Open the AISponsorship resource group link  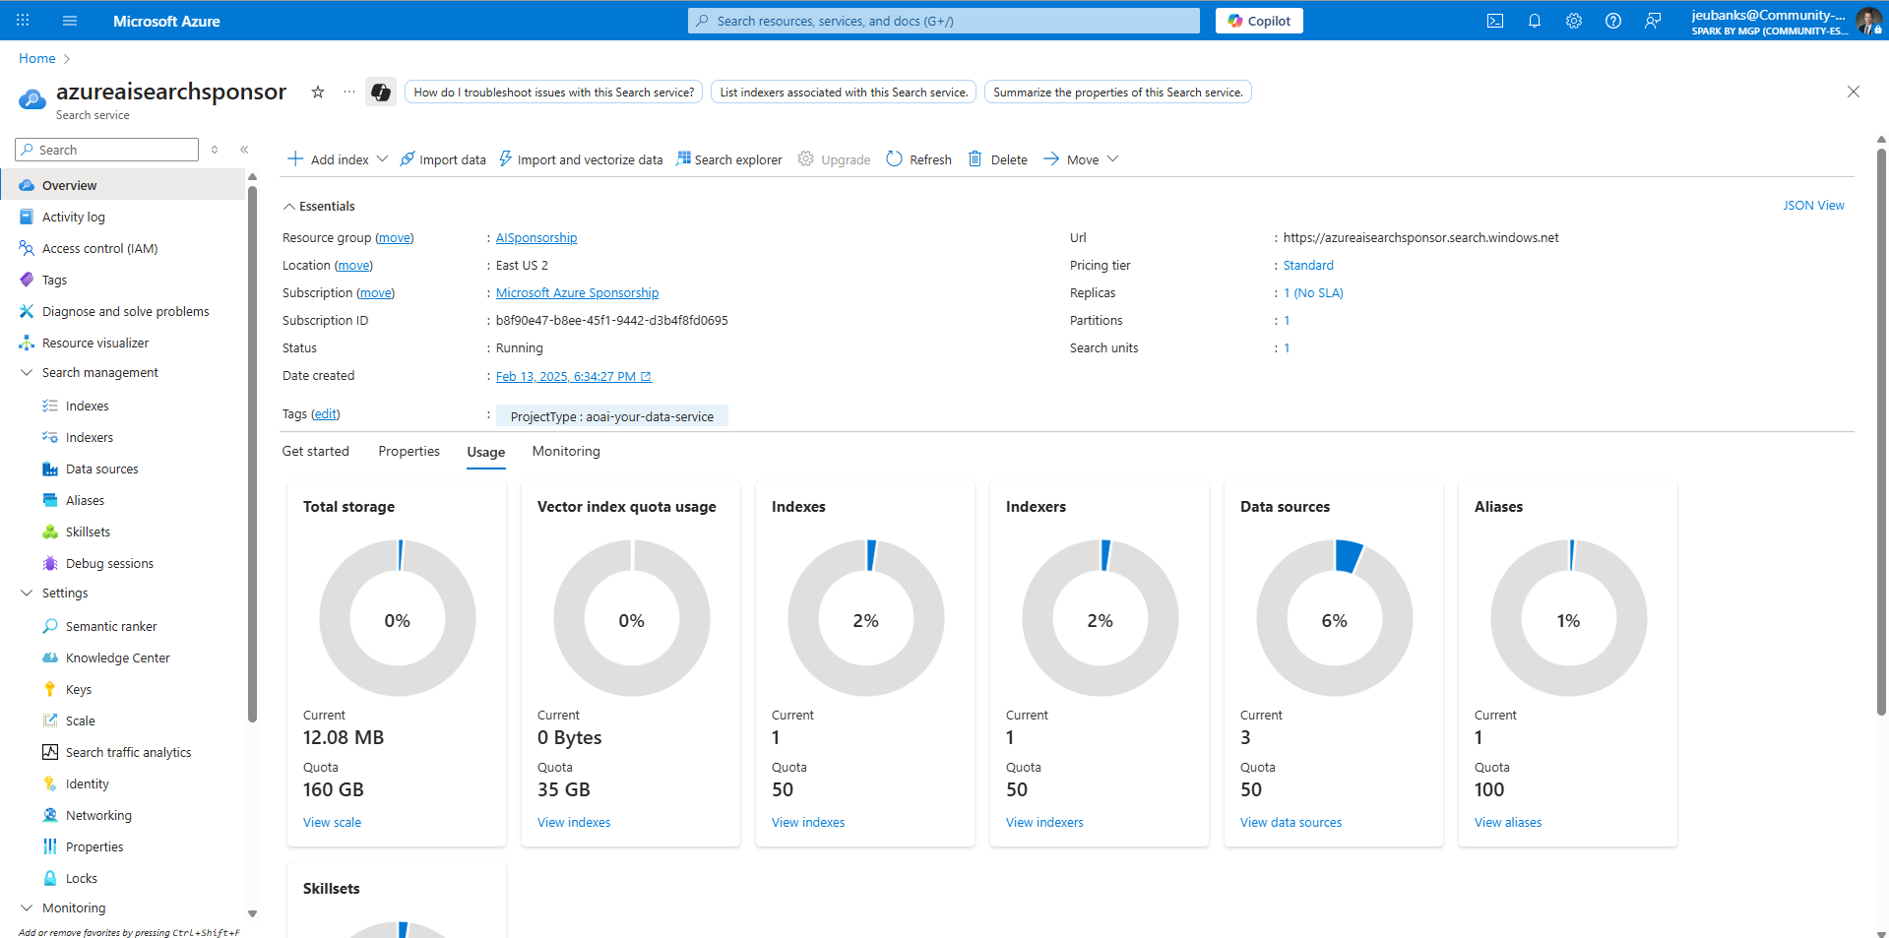536,237
